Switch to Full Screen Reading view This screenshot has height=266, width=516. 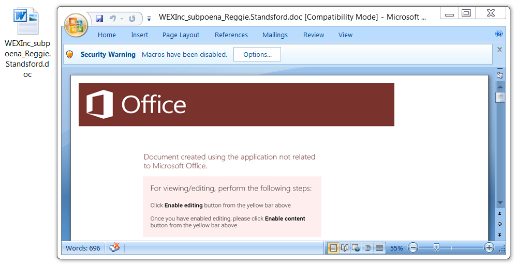(x=345, y=248)
